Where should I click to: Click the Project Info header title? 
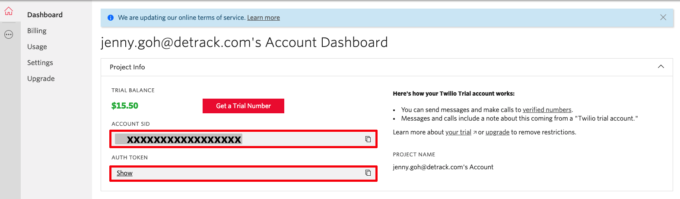(x=127, y=67)
